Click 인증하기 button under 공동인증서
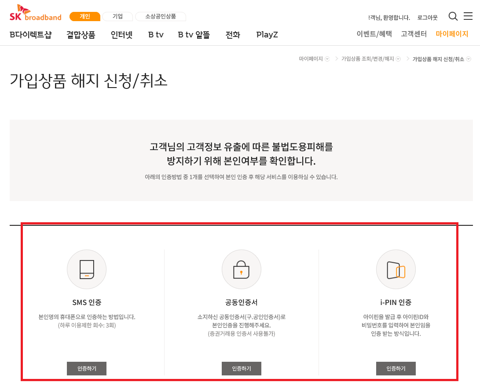Image resolution: width=480 pixels, height=382 pixels. tap(241, 368)
